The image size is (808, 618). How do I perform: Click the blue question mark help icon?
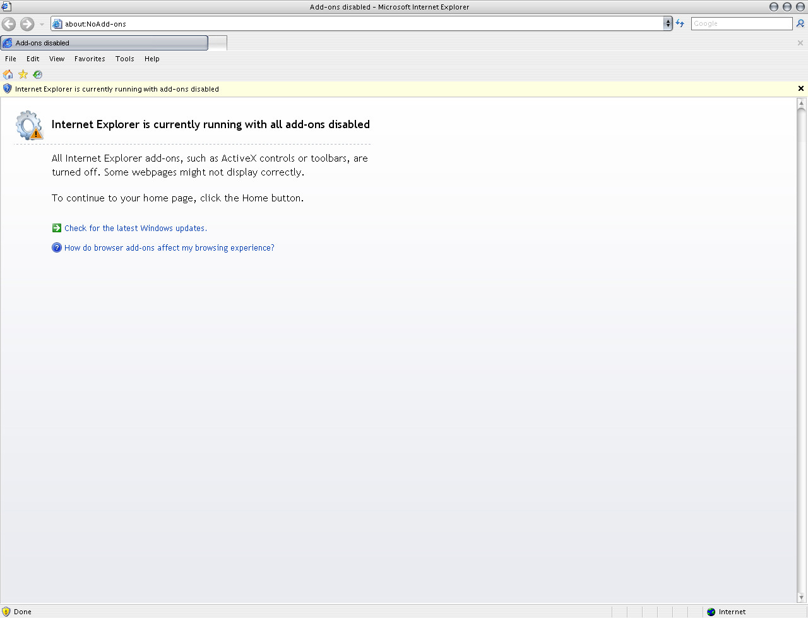coord(57,247)
